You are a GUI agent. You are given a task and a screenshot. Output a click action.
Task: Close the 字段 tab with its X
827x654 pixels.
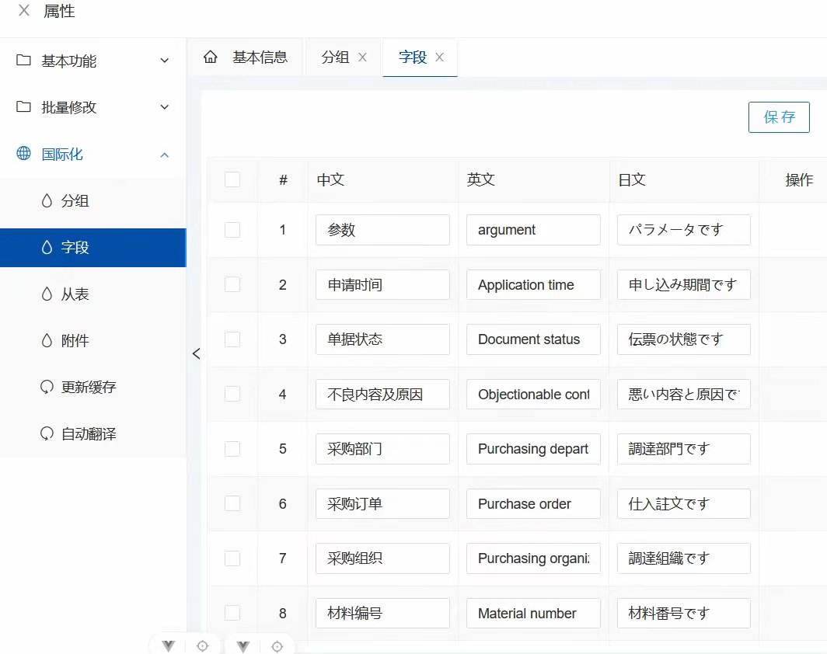(x=440, y=57)
